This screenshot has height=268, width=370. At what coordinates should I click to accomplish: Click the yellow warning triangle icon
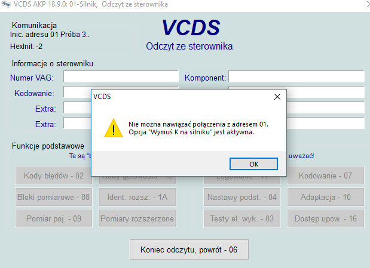click(x=114, y=128)
